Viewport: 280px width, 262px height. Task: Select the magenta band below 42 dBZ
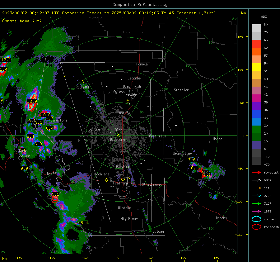click(256, 98)
